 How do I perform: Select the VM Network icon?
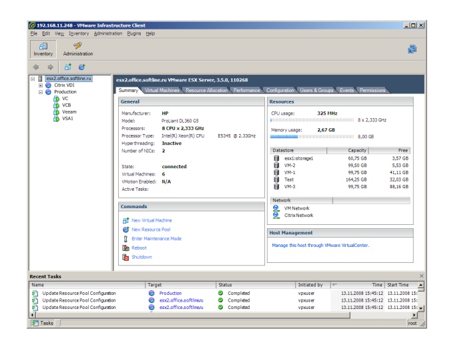coord(276,208)
